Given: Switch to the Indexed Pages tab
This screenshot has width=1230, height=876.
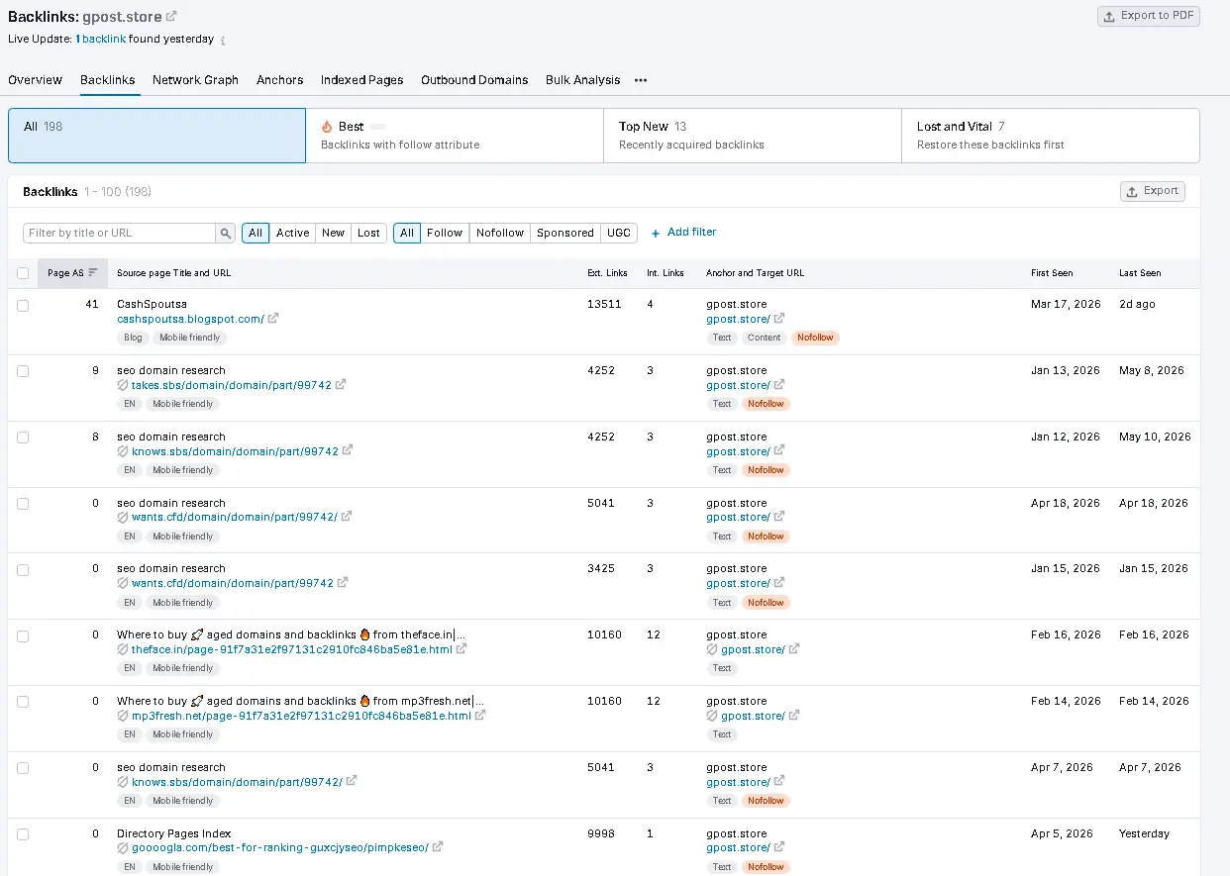Looking at the screenshot, I should point(362,80).
